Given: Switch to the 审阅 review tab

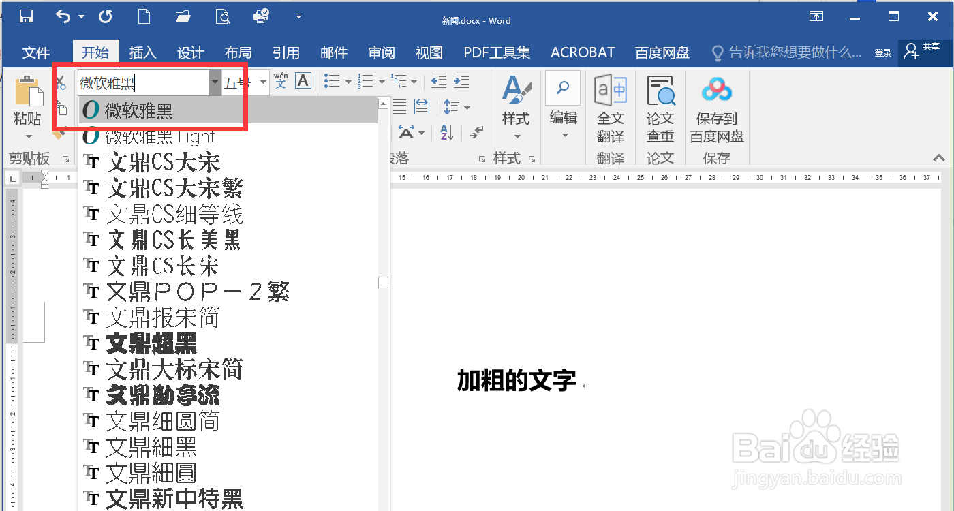Looking at the screenshot, I should (x=382, y=52).
